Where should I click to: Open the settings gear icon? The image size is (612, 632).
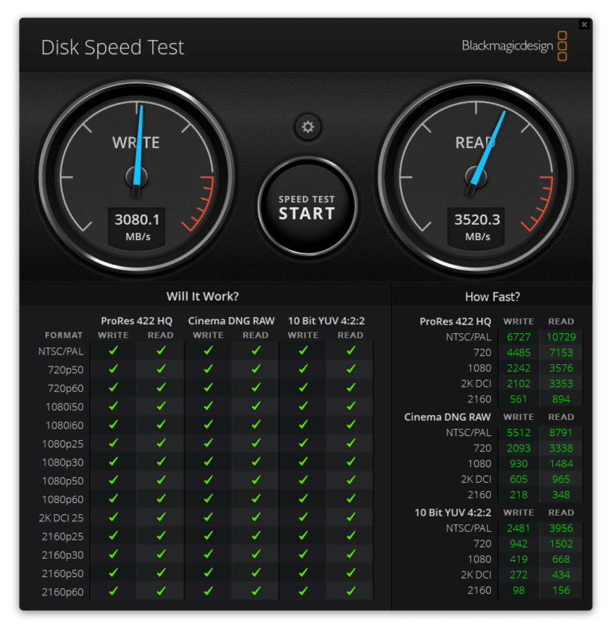point(308,127)
